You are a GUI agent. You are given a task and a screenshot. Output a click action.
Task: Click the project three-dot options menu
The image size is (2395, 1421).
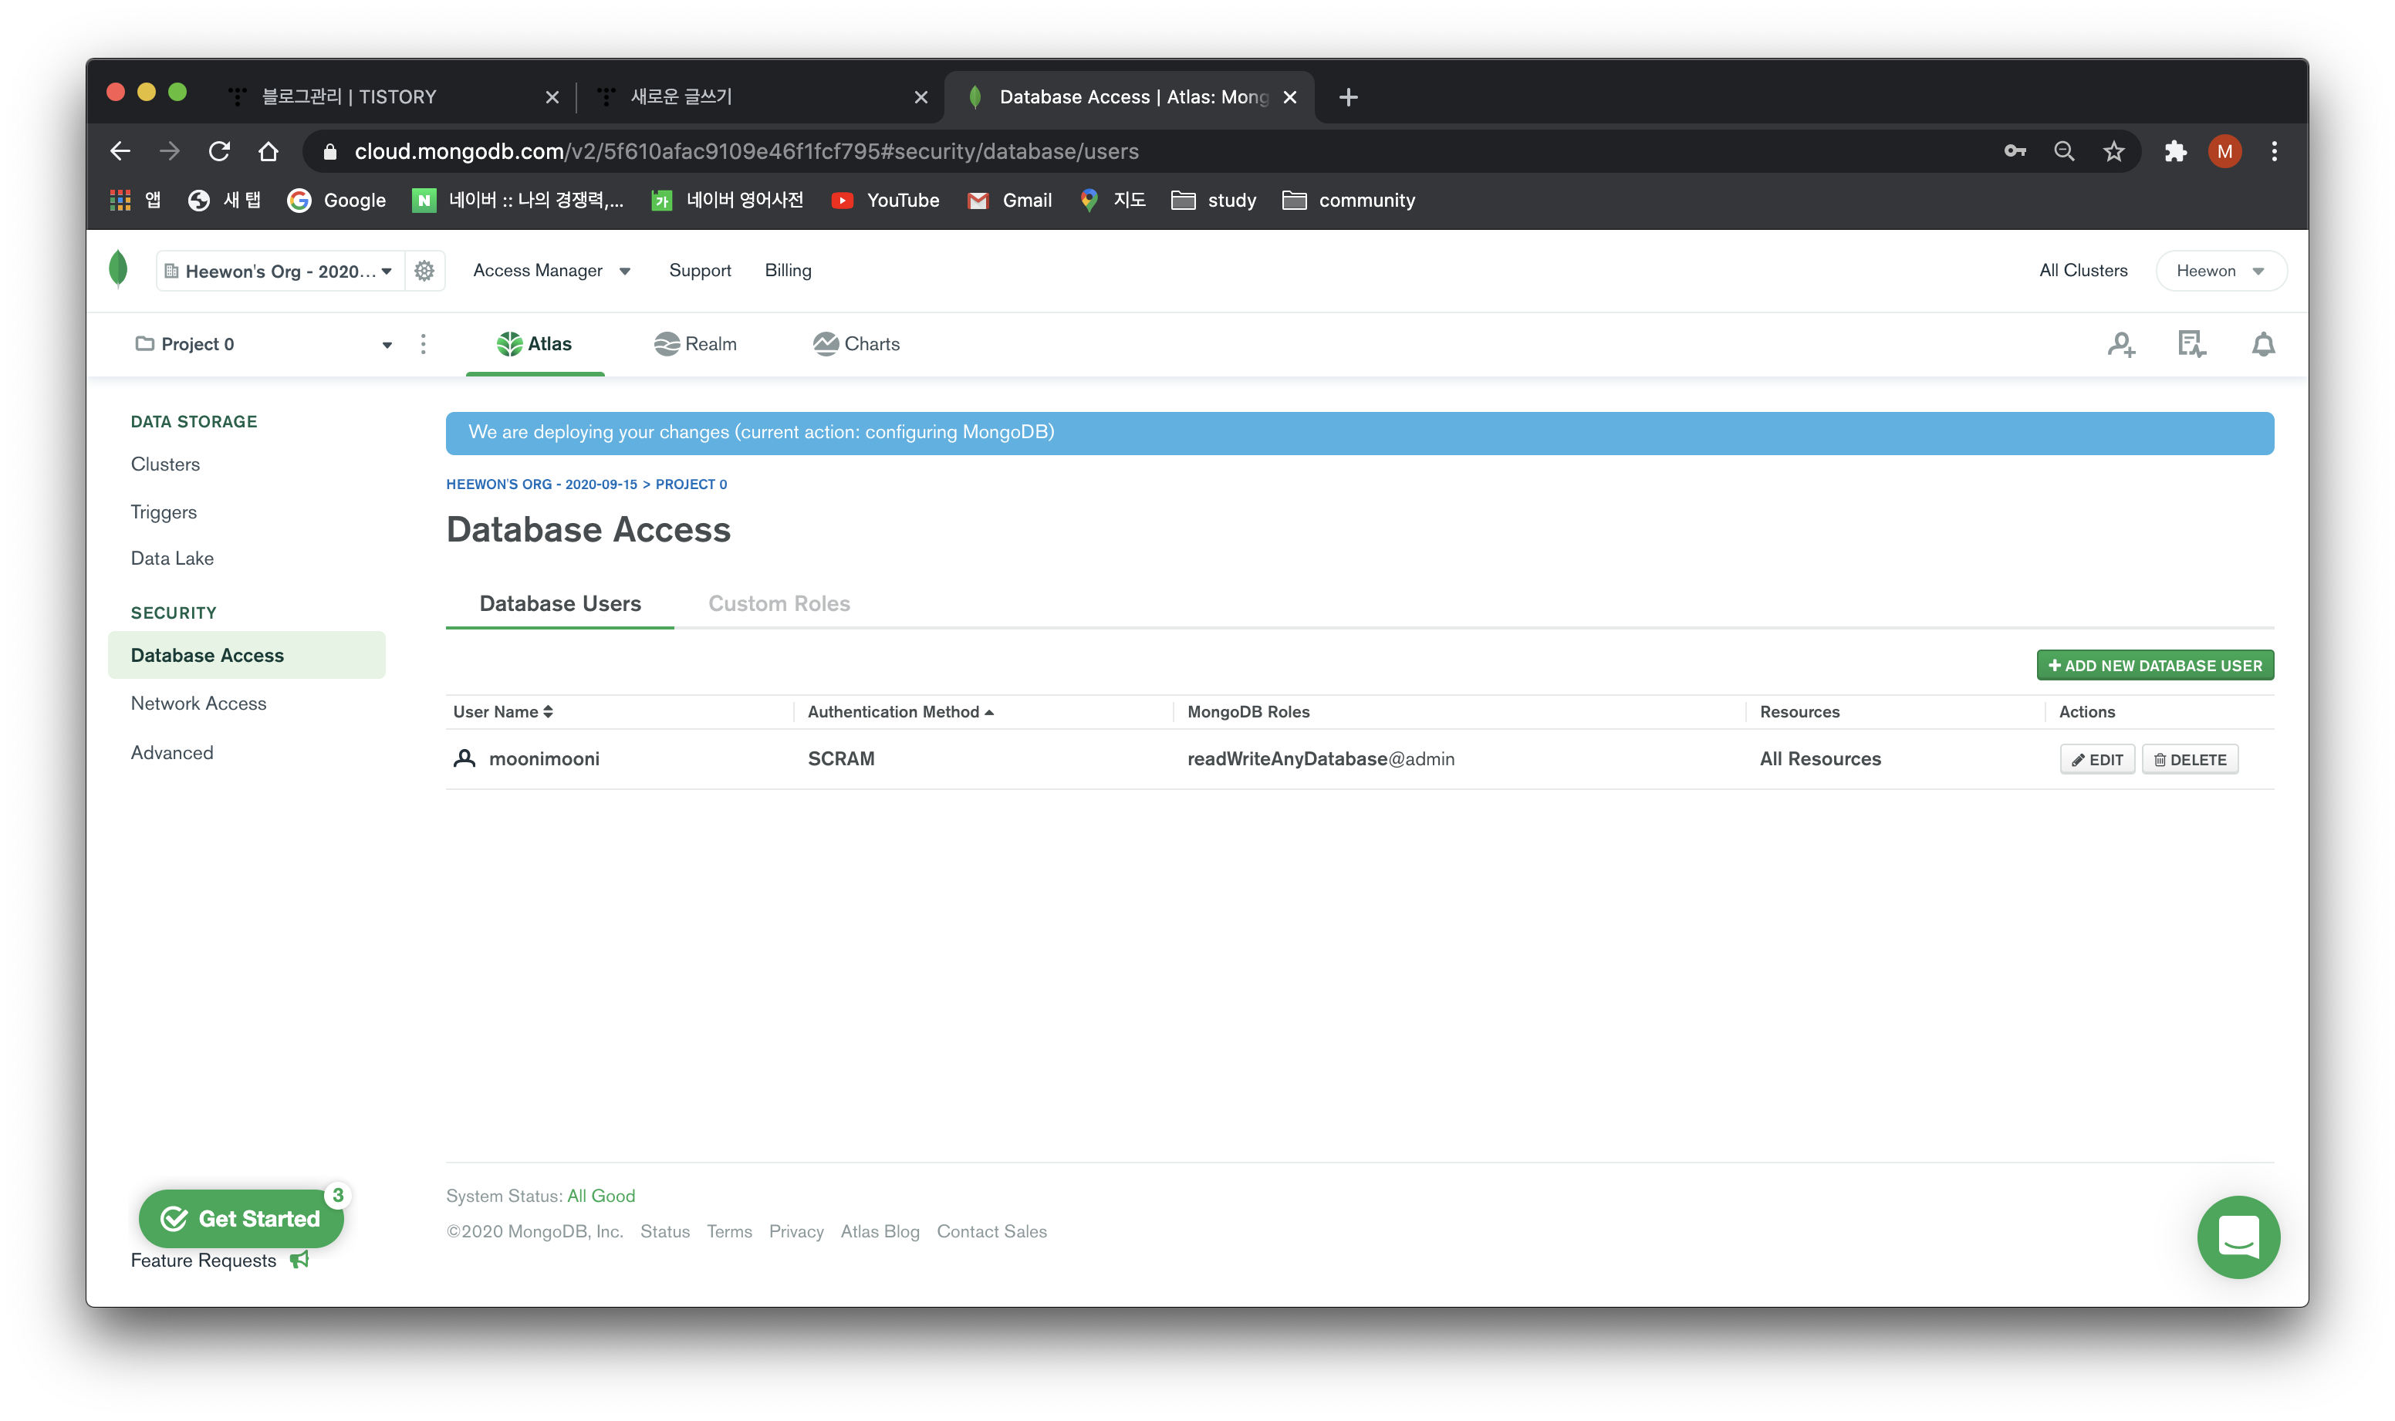click(424, 345)
